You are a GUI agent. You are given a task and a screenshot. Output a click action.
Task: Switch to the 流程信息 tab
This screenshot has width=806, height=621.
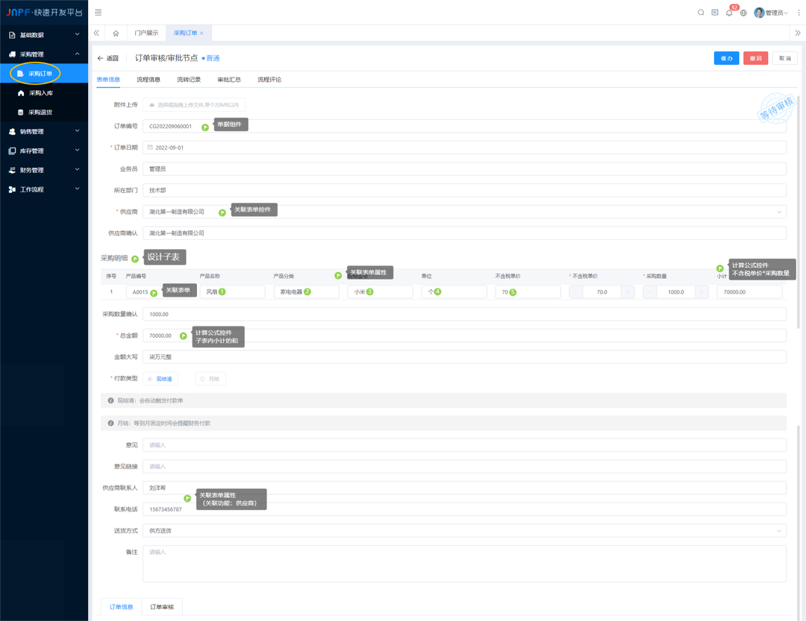(x=149, y=80)
